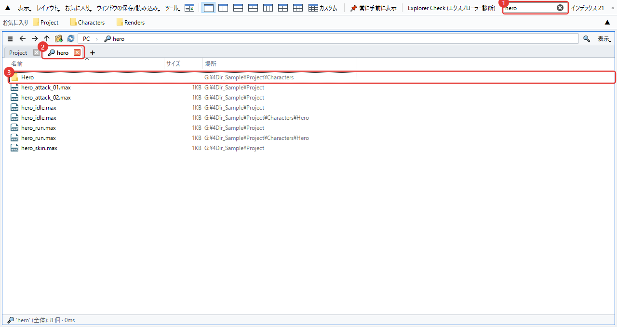Choose the two-row horizontal split layout
This screenshot has height=327, width=617.
(x=238, y=8)
